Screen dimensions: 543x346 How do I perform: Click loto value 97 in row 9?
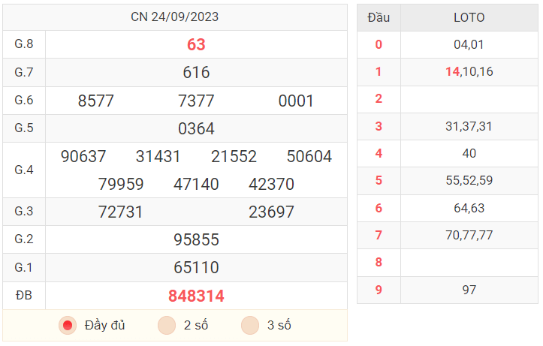tap(469, 290)
